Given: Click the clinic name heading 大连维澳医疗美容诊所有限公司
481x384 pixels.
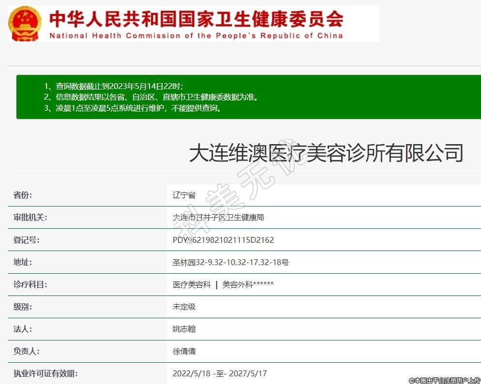Looking at the screenshot, I should pos(326,153).
